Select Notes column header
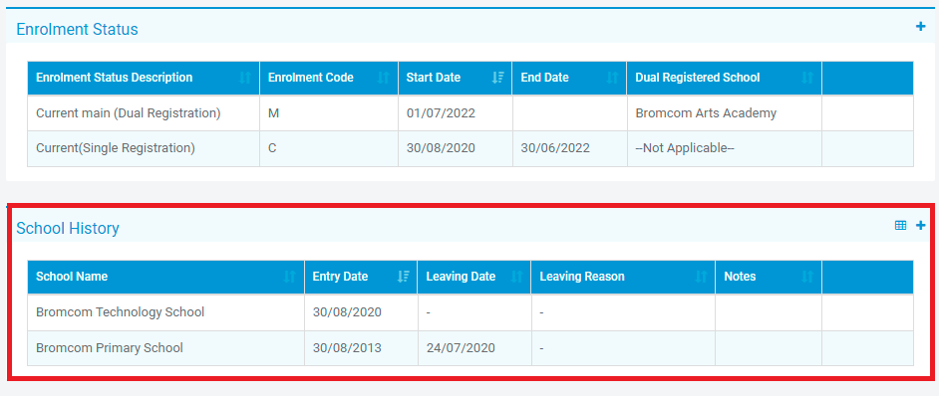This screenshot has width=939, height=396. pos(769,277)
